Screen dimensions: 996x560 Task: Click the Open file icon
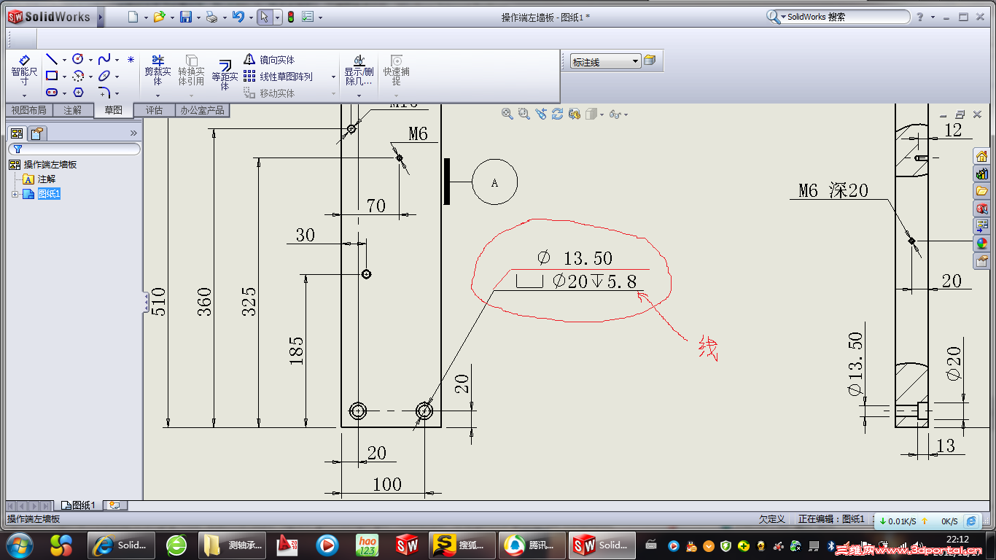pyautogui.click(x=159, y=17)
